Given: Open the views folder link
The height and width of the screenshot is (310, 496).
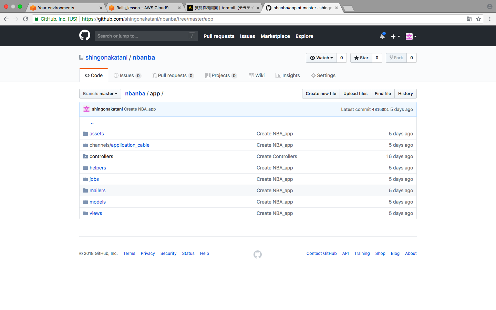Looking at the screenshot, I should tap(96, 213).
